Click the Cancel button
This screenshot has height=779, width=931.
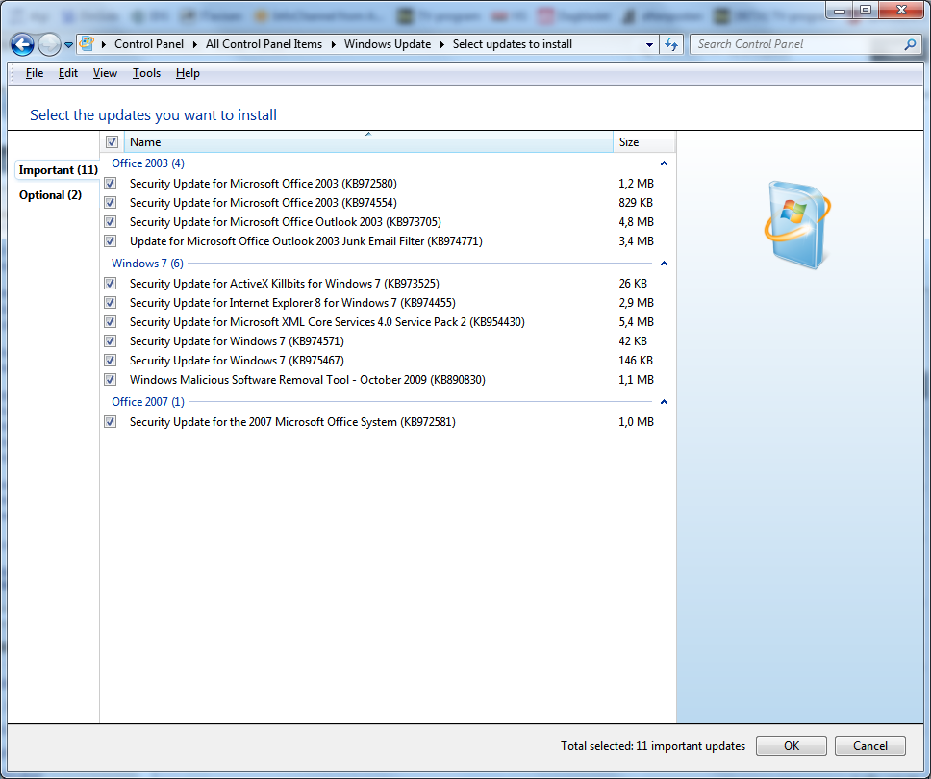(869, 745)
